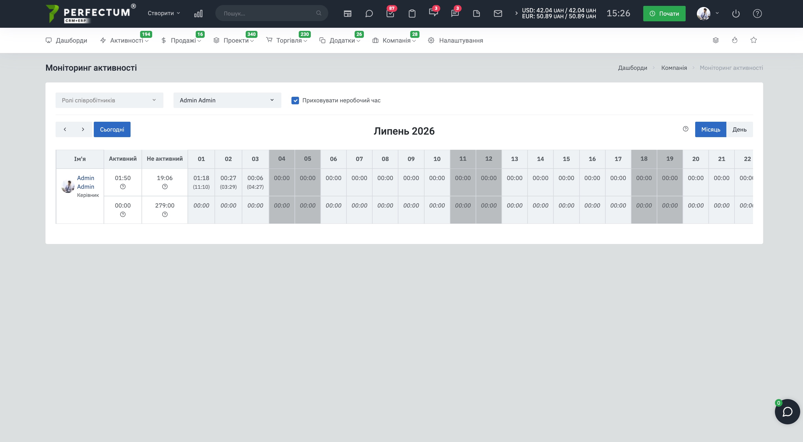Toggle 'Приховувати неробочий час' checkbox
Screen dimensions: 803x442
(x=295, y=100)
